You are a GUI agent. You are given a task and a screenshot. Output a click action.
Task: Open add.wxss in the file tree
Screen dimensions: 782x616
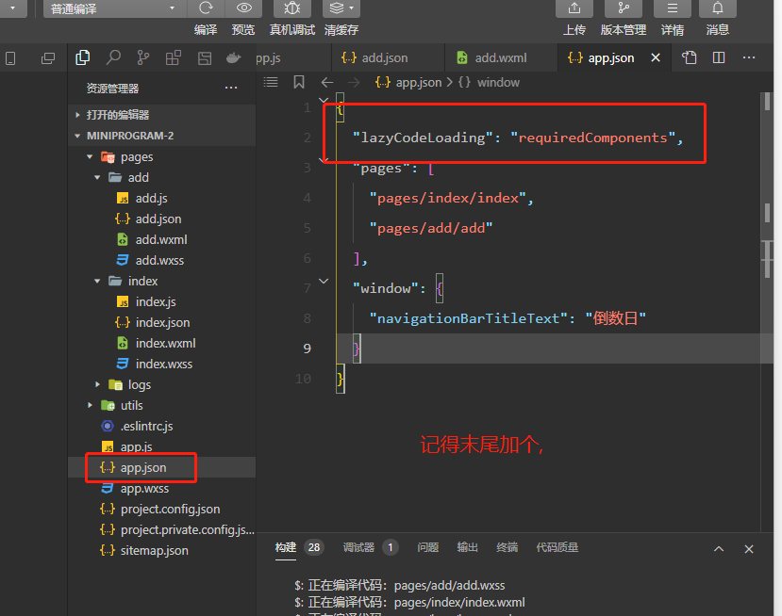159,261
